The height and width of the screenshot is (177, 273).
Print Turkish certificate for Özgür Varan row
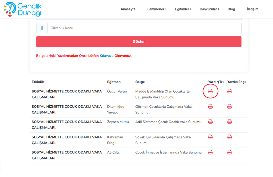tap(210, 91)
